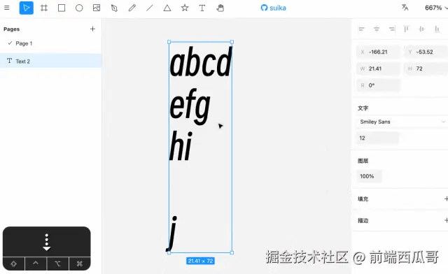The width and height of the screenshot is (448, 274).
Task: Open the suika GitHub link
Action: tap(274, 8)
